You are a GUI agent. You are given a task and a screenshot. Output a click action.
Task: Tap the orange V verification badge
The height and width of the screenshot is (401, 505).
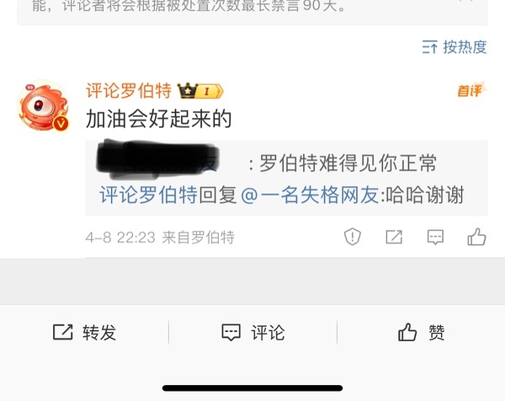click(61, 124)
